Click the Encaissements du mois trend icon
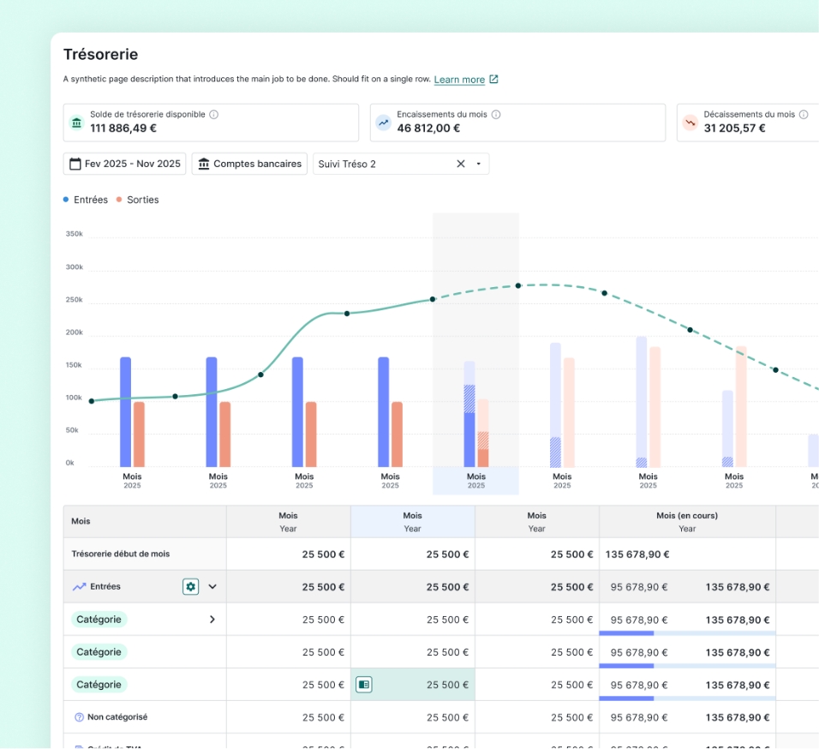819x749 pixels. click(384, 123)
